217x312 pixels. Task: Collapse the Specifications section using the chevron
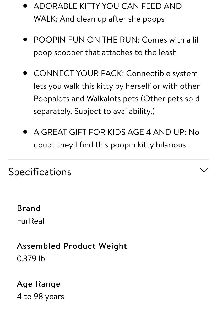tap(204, 170)
